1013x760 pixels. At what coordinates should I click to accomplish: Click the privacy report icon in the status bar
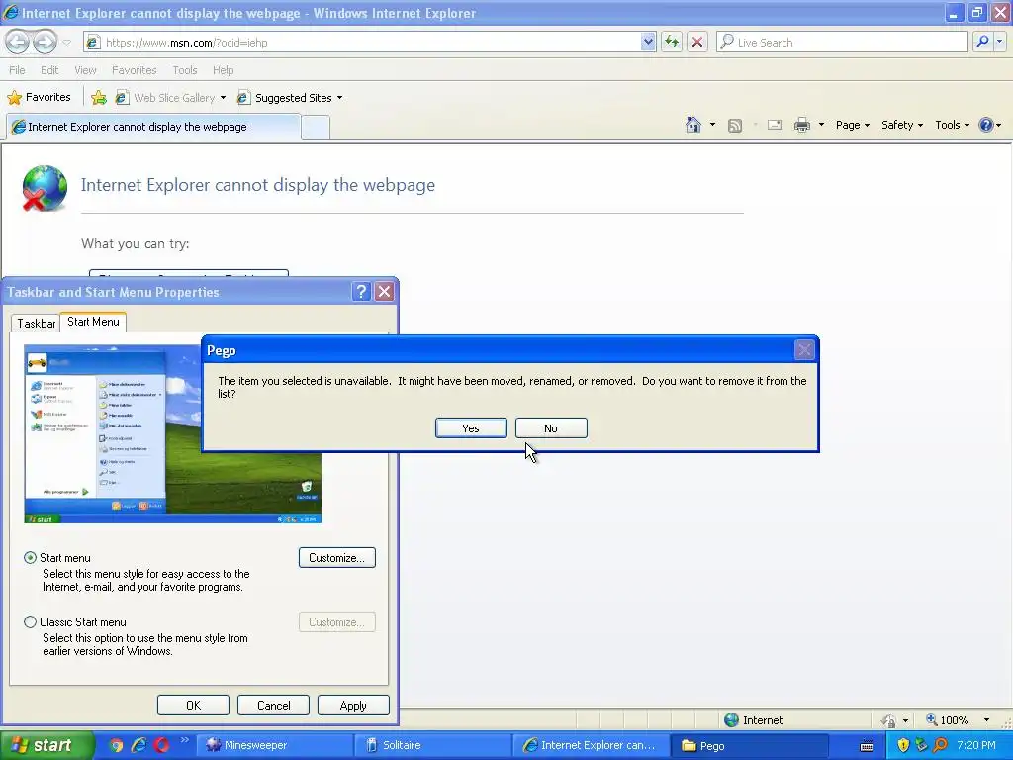[x=889, y=720]
